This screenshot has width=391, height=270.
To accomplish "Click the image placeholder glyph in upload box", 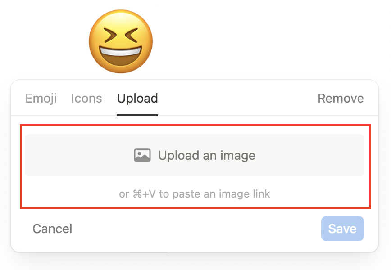I will [x=142, y=156].
